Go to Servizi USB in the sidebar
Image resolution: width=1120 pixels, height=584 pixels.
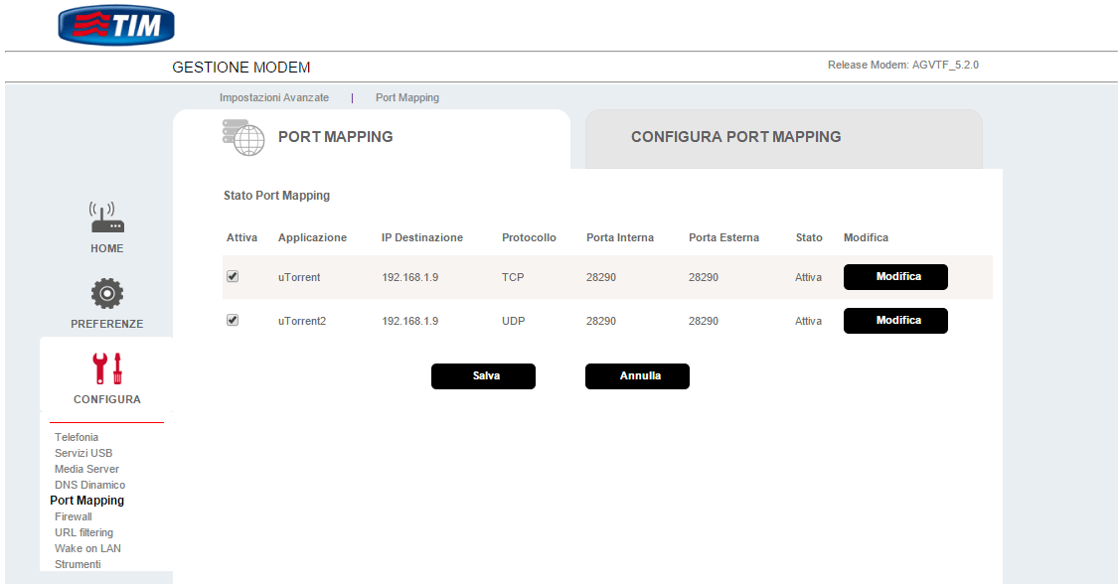[x=83, y=453]
